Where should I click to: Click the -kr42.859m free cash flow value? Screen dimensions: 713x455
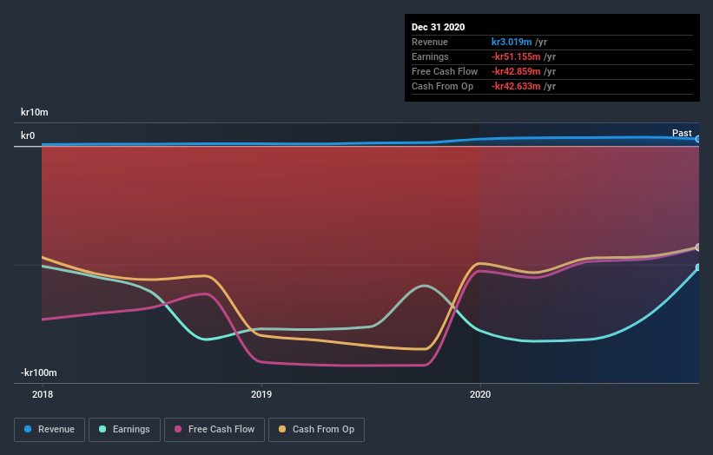516,71
